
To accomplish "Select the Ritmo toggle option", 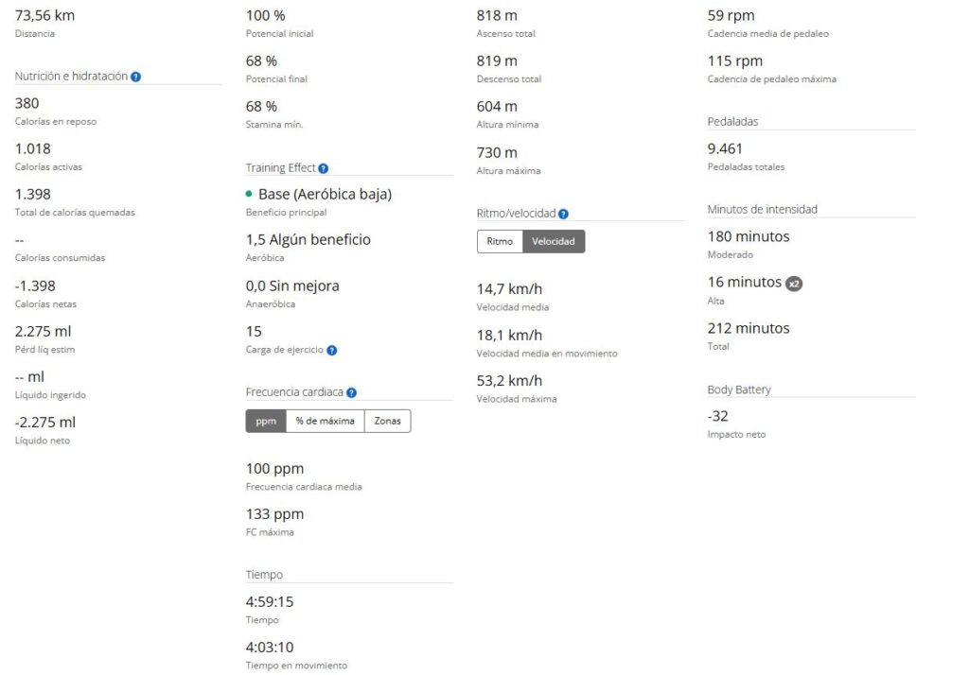I will click(500, 241).
